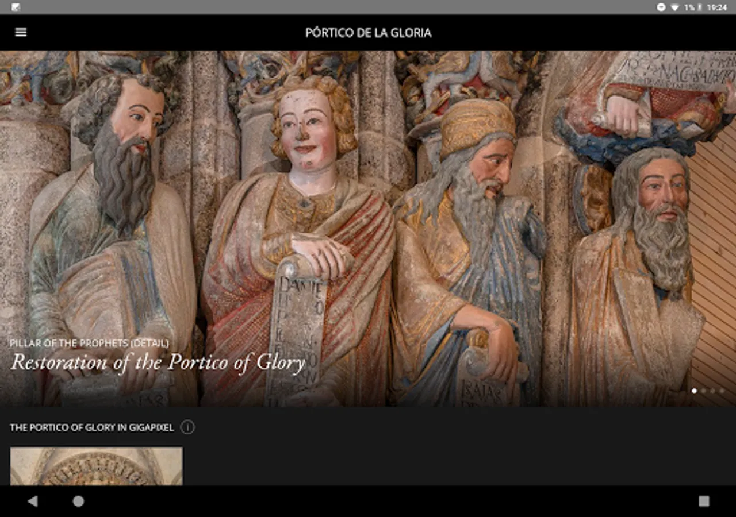This screenshot has width=736, height=517.
Task: Tap the do-not-disturb status icon
Action: tap(661, 7)
